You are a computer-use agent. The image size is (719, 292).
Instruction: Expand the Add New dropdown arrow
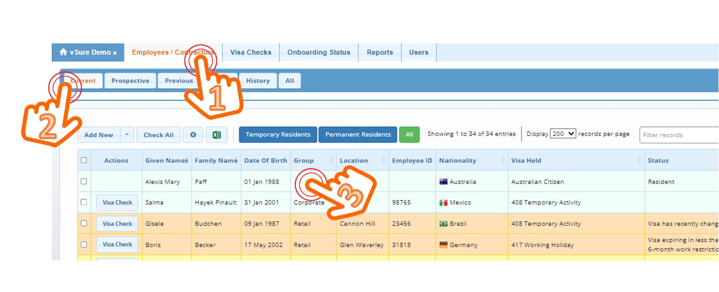point(127,135)
